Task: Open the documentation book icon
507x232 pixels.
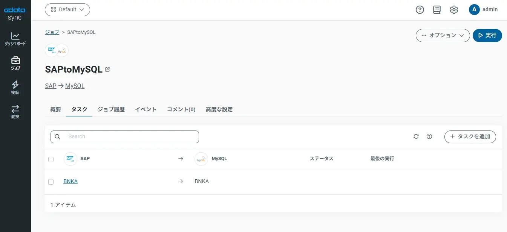Action: [x=437, y=10]
